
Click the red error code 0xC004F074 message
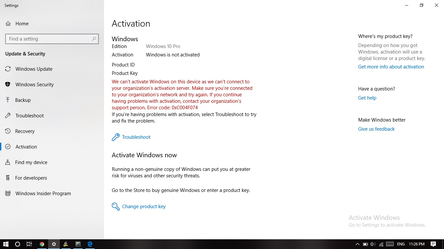coord(182,95)
